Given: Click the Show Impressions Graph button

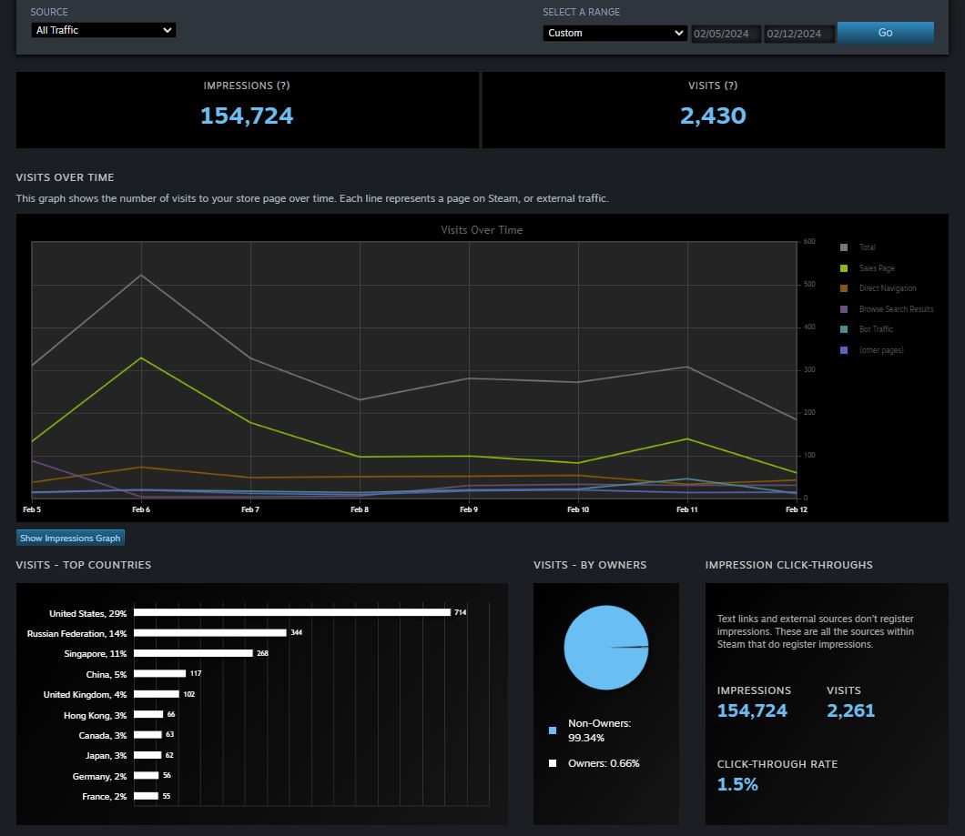Looking at the screenshot, I should [x=70, y=539].
